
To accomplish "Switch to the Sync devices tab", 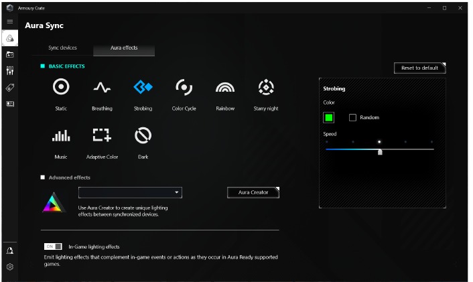I will point(62,48).
